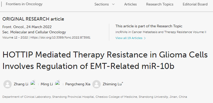Open Zhang Li's profile avatar icon
Screen dimensions: 213x103
point(8,84)
